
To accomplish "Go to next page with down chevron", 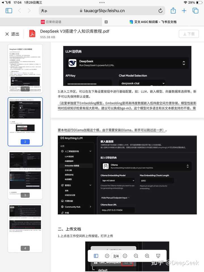I will click(x=125, y=256).
